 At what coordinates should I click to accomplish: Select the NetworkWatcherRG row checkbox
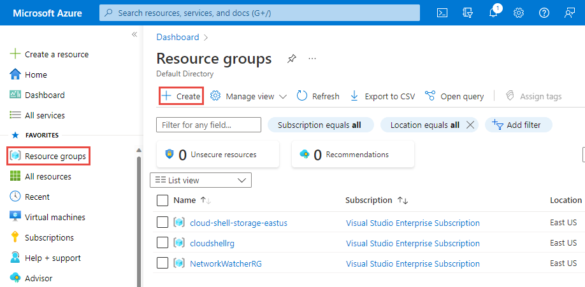coord(162,263)
